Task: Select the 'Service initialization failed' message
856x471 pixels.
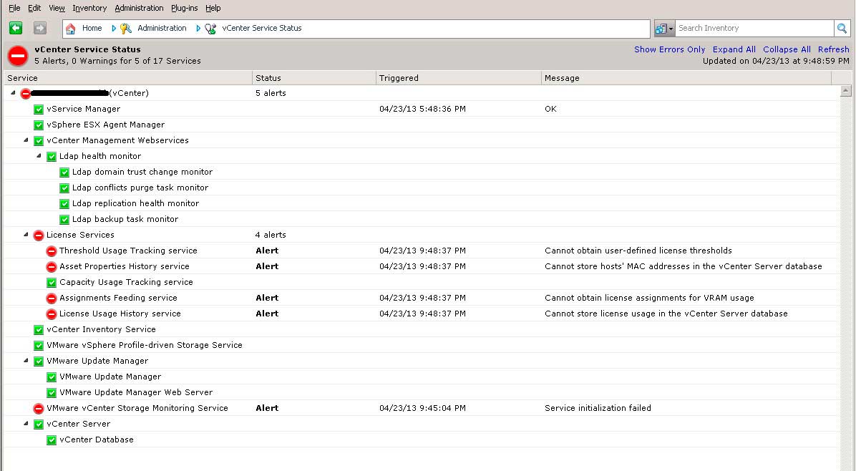Action: pyautogui.click(x=598, y=408)
